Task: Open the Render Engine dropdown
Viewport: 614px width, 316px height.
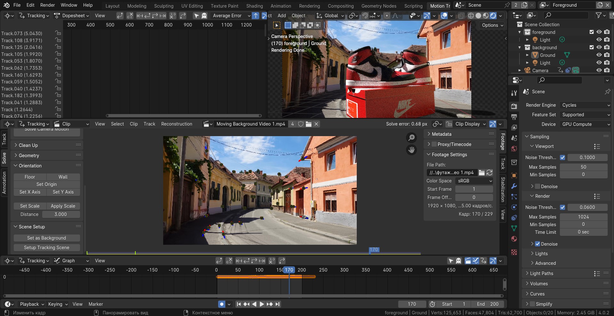Action: (x=586, y=105)
